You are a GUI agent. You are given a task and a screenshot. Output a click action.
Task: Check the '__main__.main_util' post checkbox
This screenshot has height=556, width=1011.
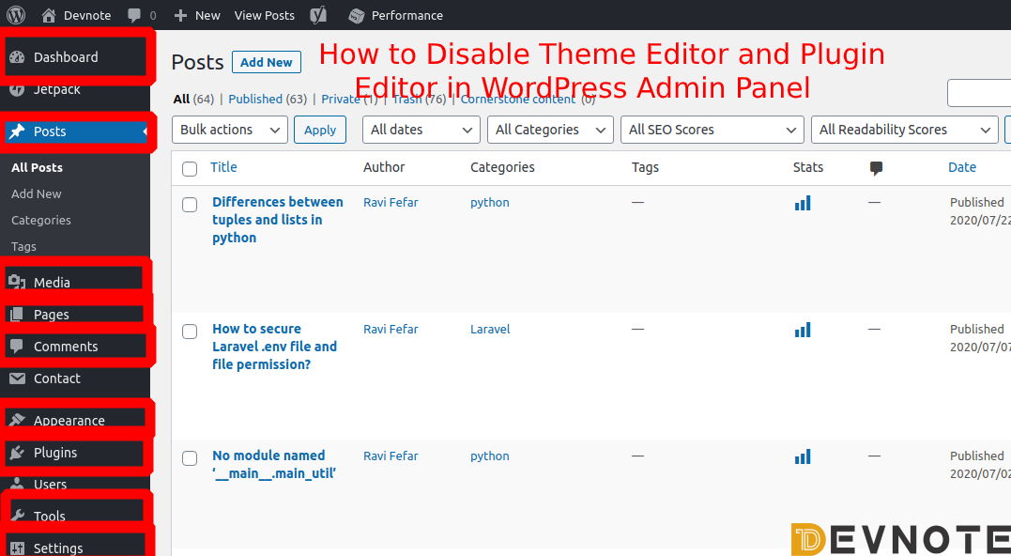coord(190,457)
